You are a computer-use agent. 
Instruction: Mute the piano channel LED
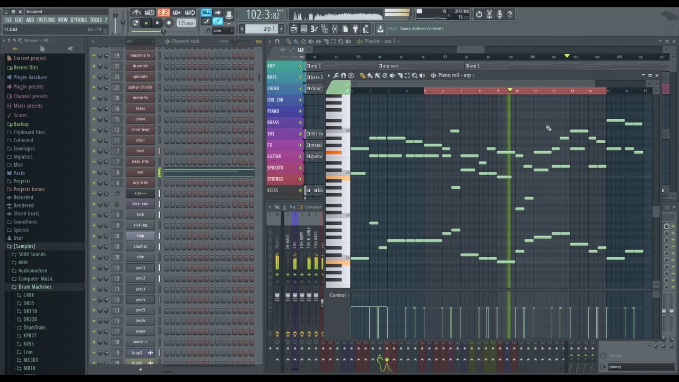click(94, 119)
